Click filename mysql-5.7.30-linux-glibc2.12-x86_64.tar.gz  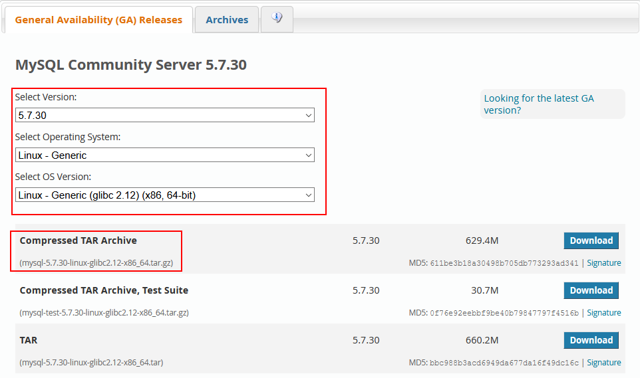[96, 263]
